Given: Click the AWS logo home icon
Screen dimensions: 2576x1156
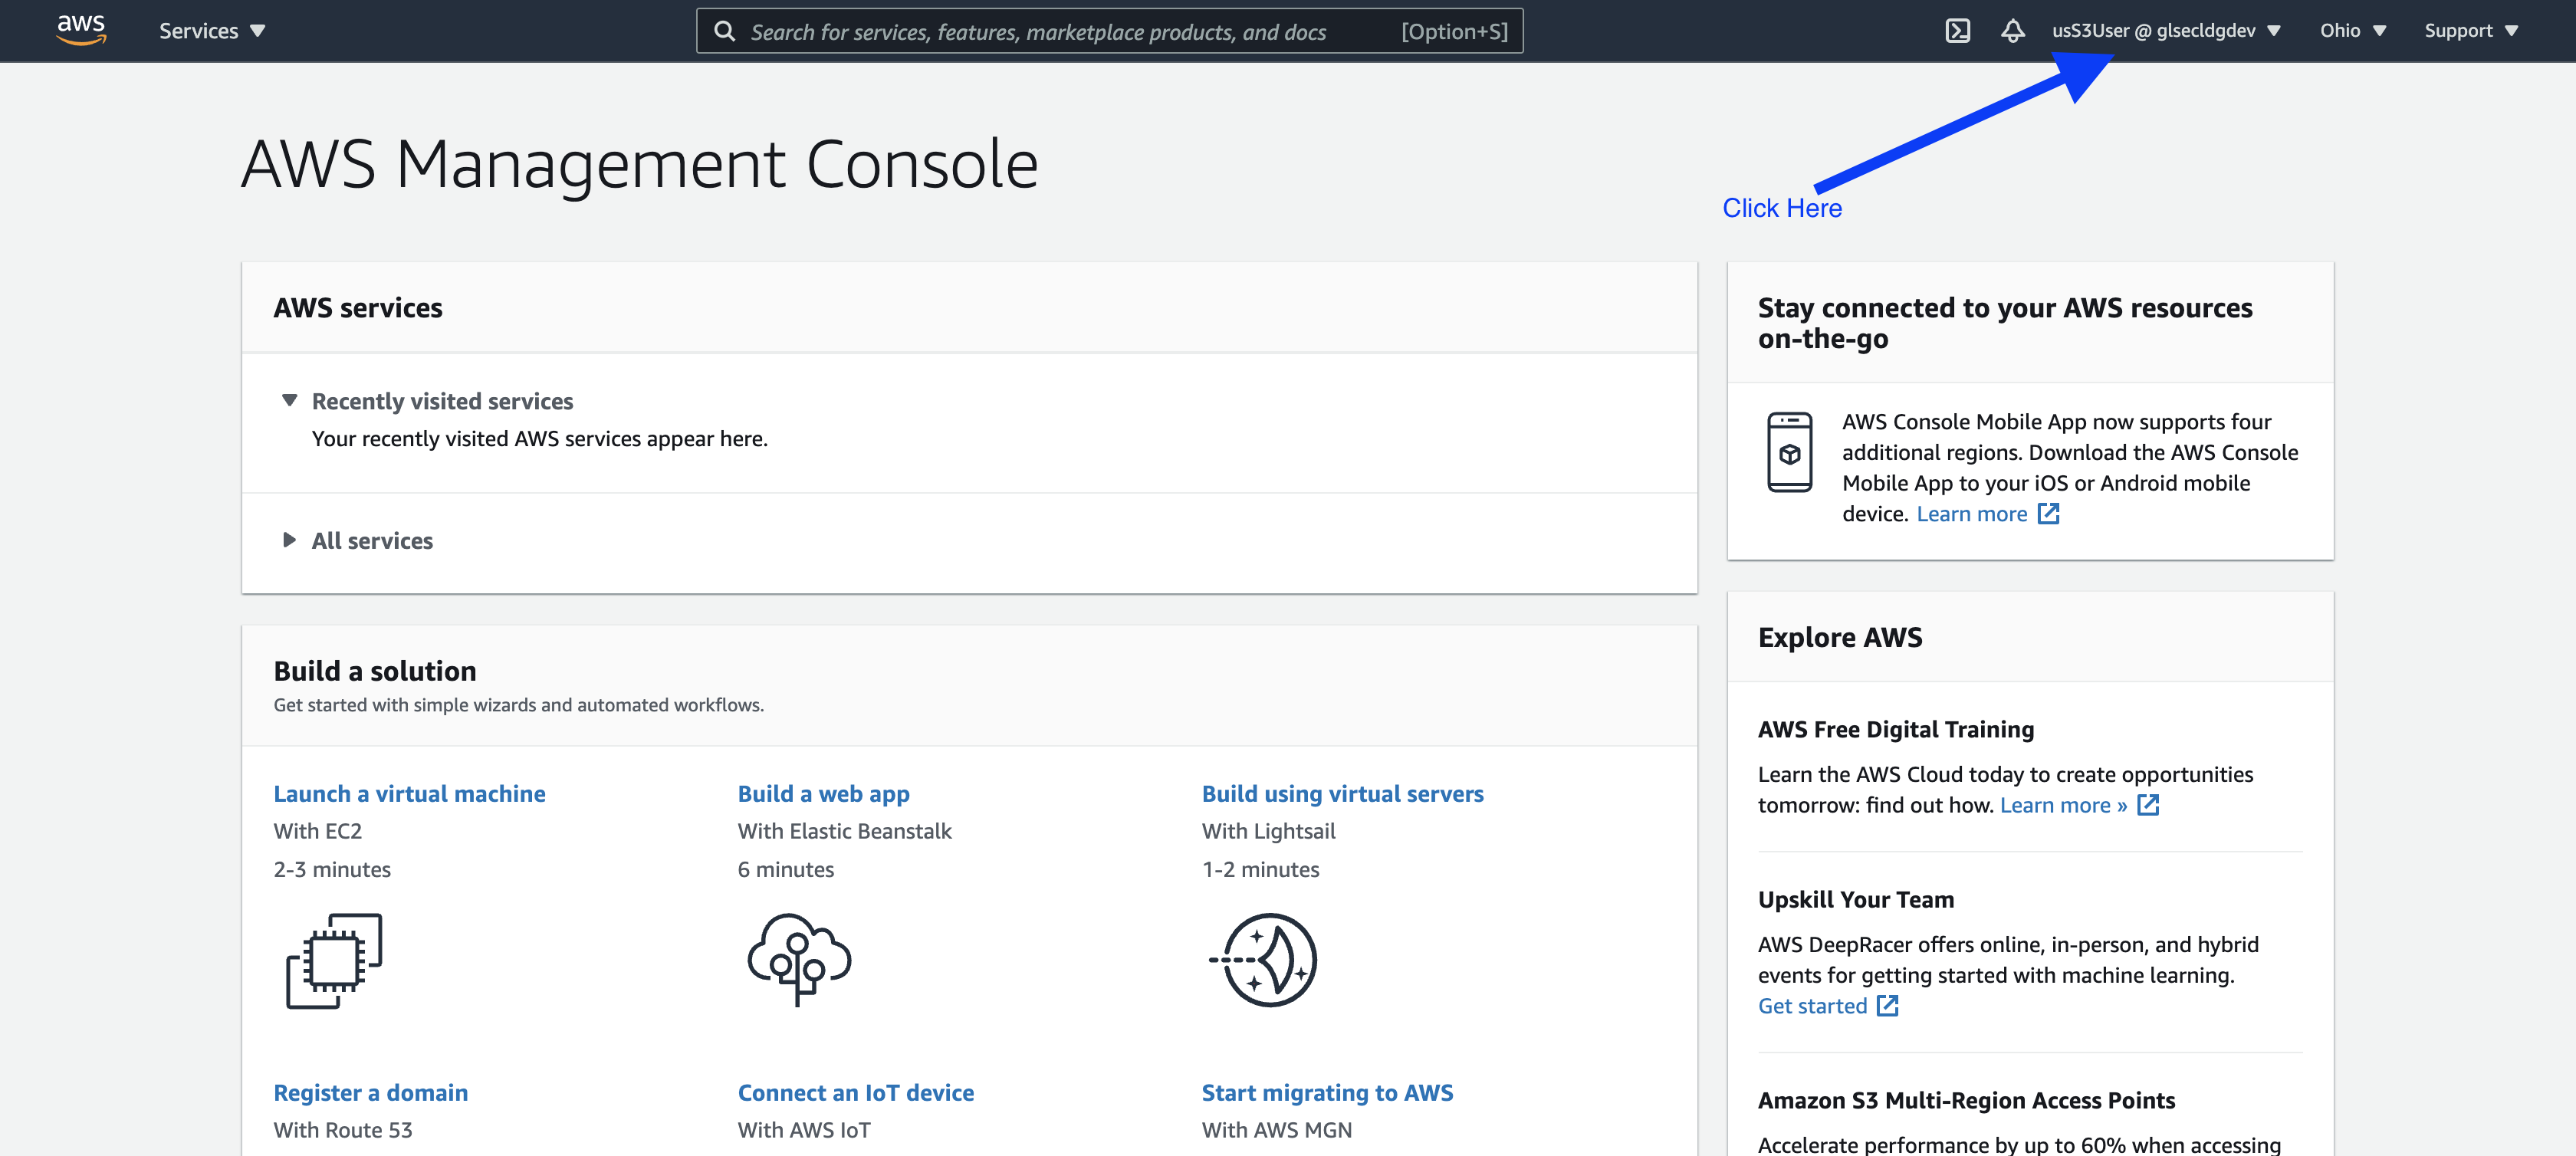Looking at the screenshot, I should click(81, 30).
